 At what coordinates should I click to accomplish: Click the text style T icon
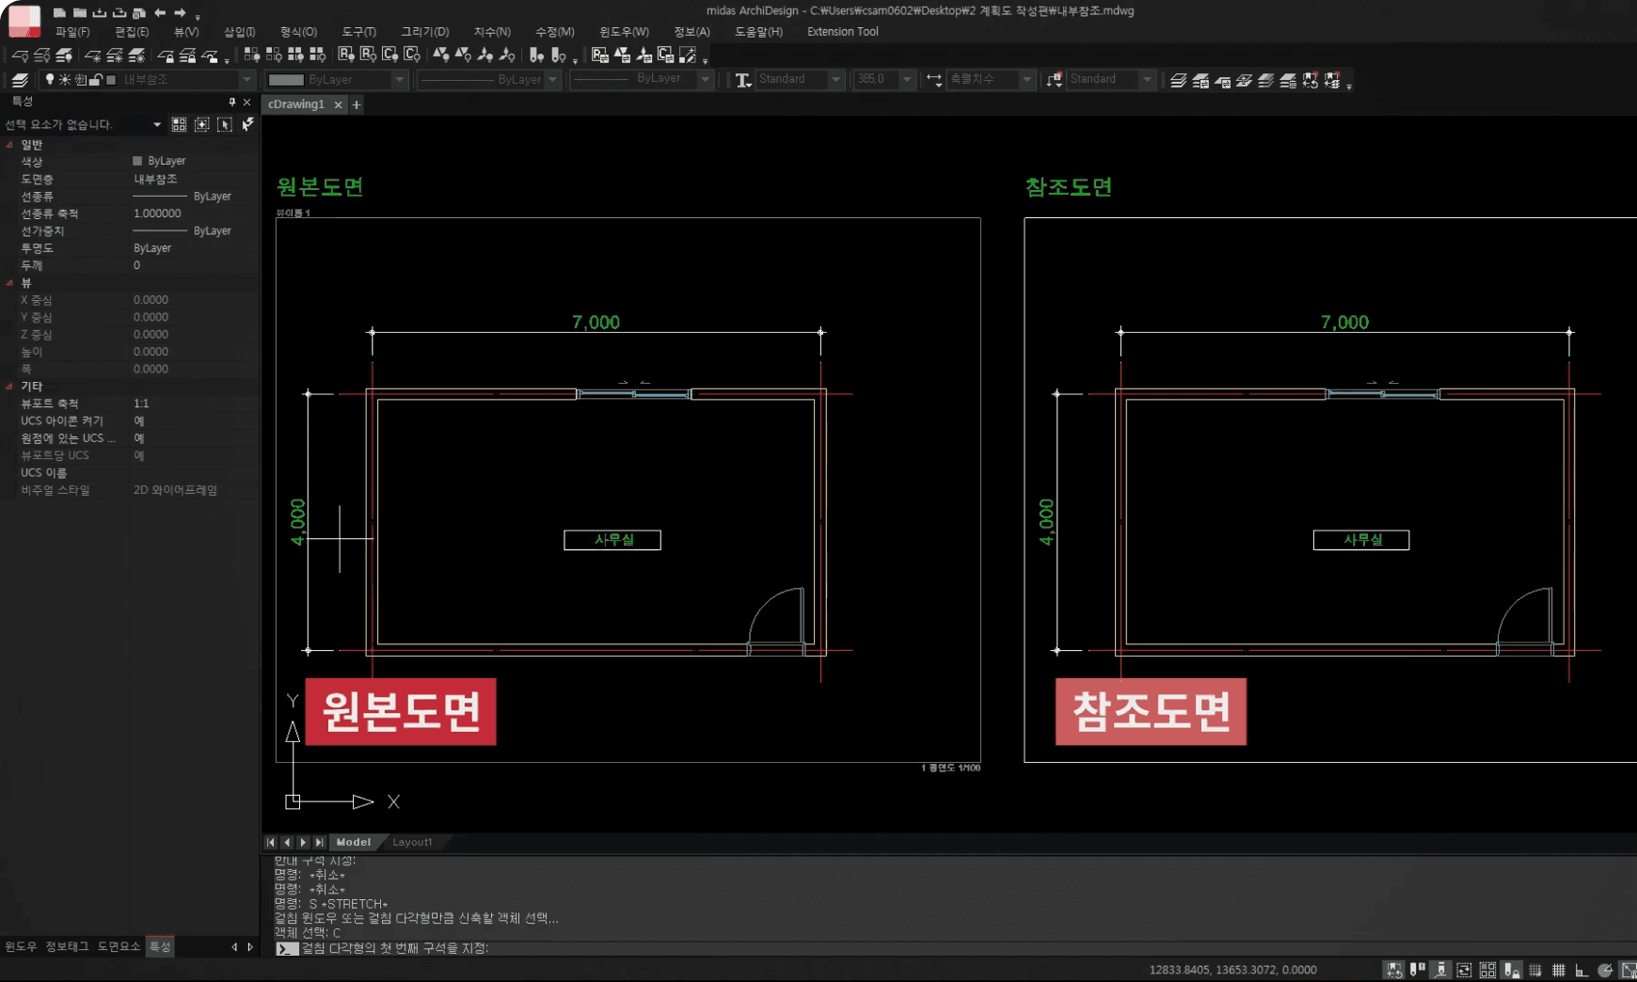click(743, 80)
